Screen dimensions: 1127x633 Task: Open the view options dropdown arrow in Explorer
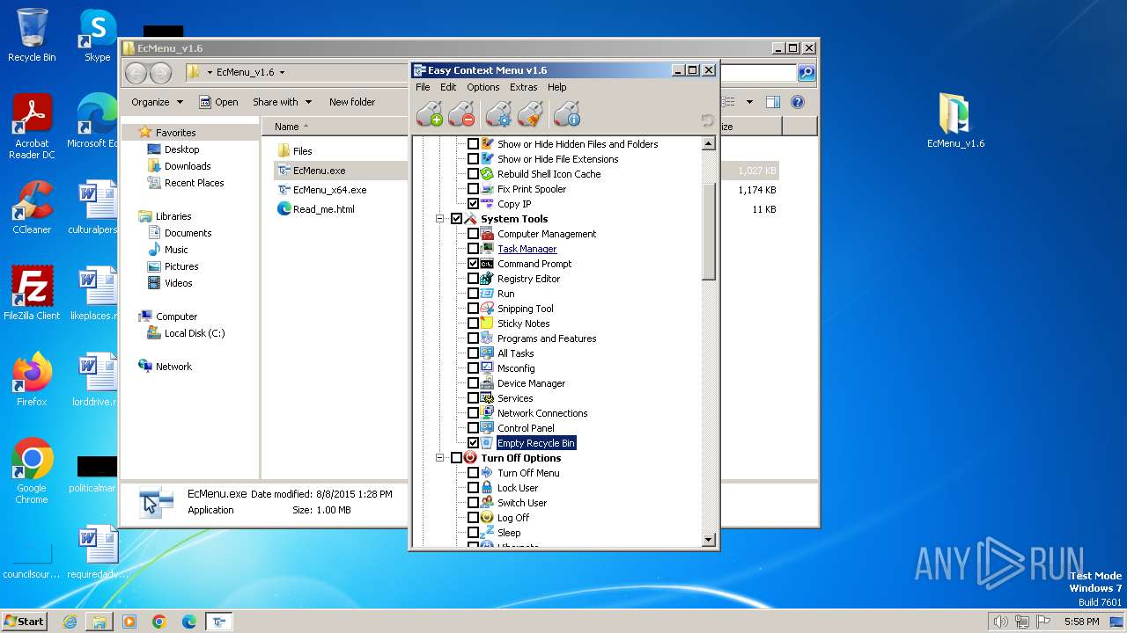tap(749, 102)
